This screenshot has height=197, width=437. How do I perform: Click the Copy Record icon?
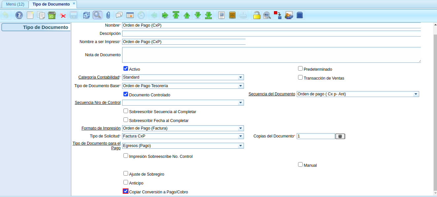point(41,15)
